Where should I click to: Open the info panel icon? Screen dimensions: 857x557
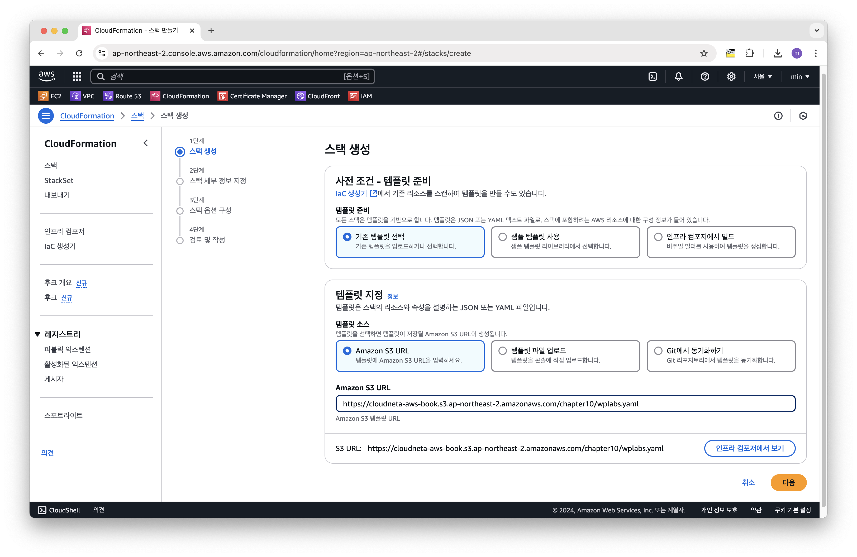(778, 116)
